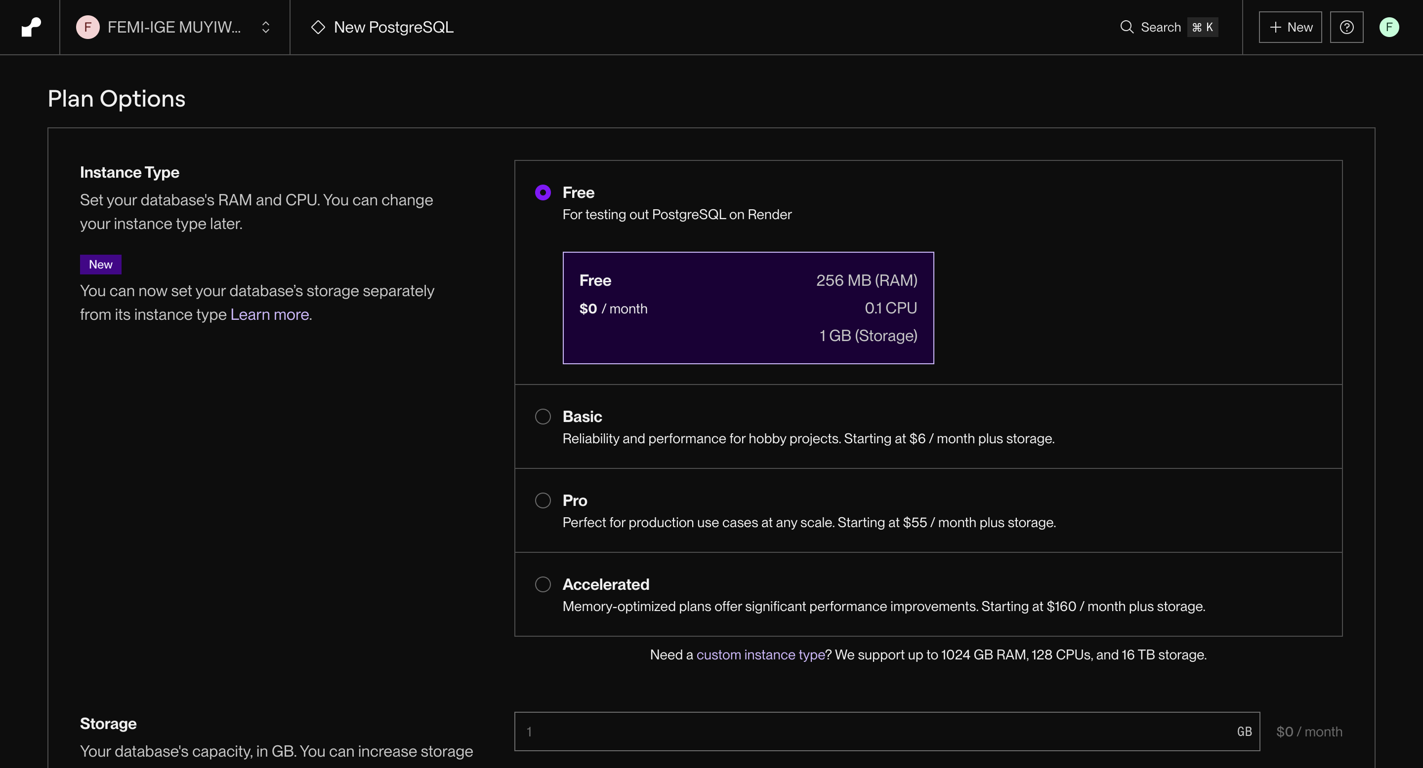Click the 1 GB (Storage) value
This screenshot has width=1423, height=768.
click(868, 336)
